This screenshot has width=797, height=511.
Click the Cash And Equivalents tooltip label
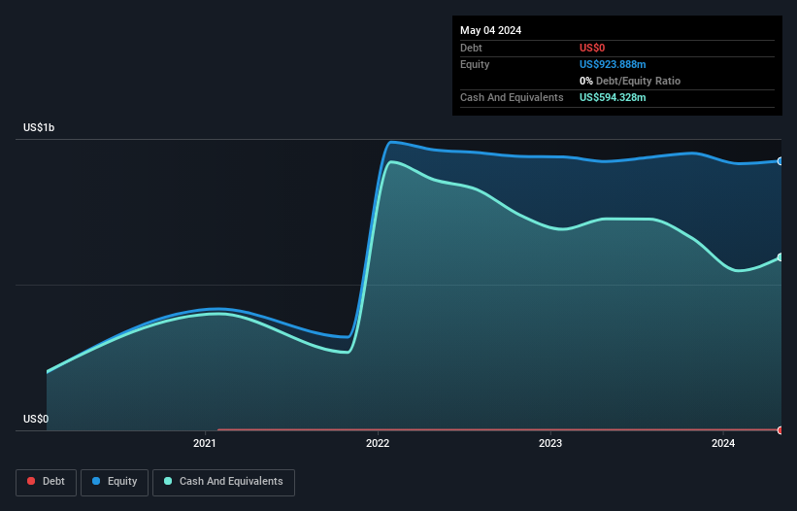pos(512,97)
